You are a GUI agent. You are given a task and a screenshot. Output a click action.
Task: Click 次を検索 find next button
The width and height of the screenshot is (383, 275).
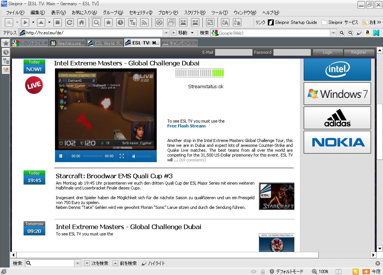pos(96,263)
